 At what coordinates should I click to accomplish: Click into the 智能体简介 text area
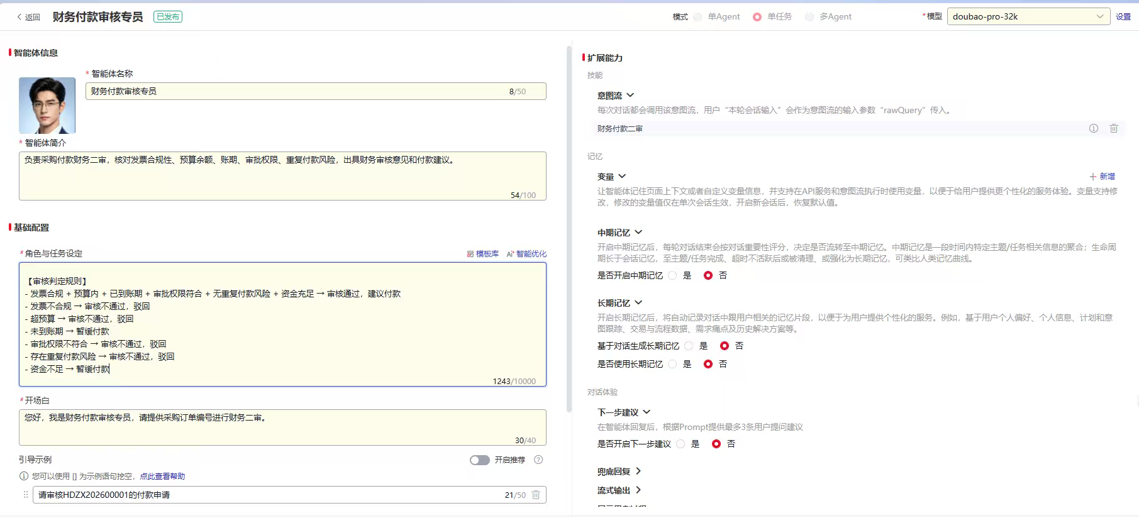click(282, 176)
